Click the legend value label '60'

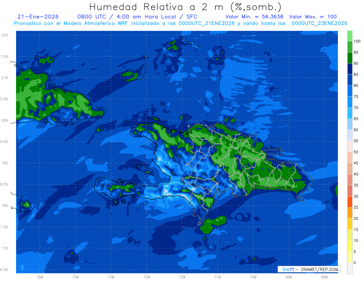(x=356, y=130)
